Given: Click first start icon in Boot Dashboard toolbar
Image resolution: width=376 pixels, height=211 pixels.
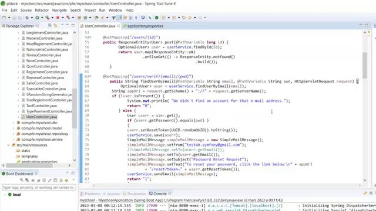Looking at the screenshot, I should point(22,180).
